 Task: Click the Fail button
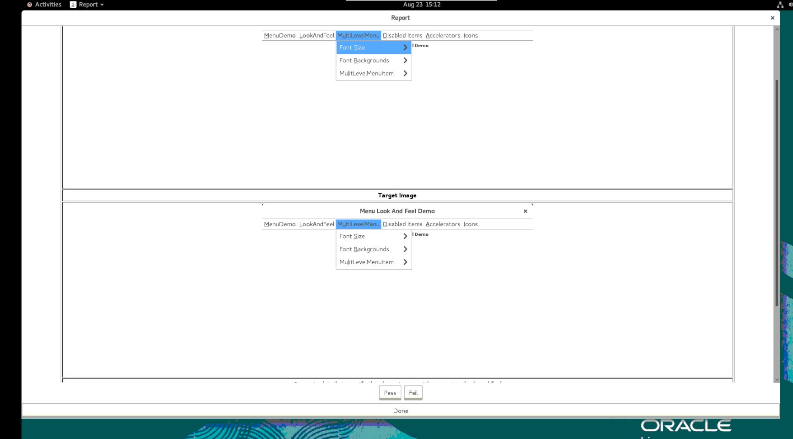(413, 393)
